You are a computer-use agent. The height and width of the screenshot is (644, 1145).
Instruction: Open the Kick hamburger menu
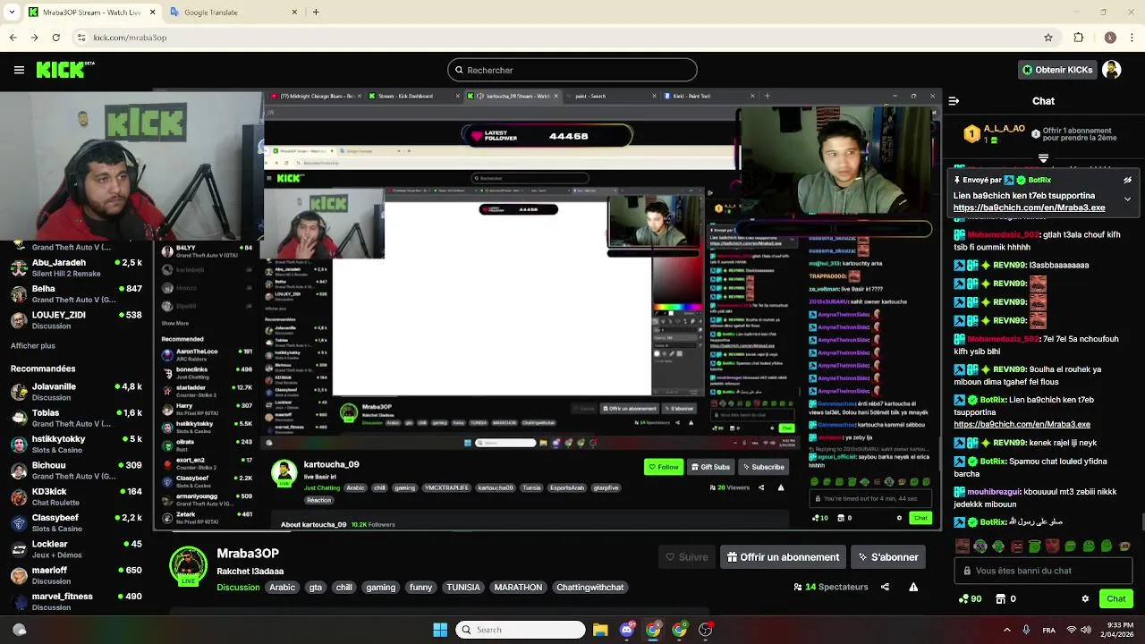19,70
